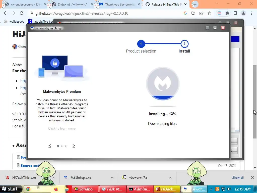The height and width of the screenshot is (193, 257).
Task: Open the mediafire bookmark
Action: (41, 22)
